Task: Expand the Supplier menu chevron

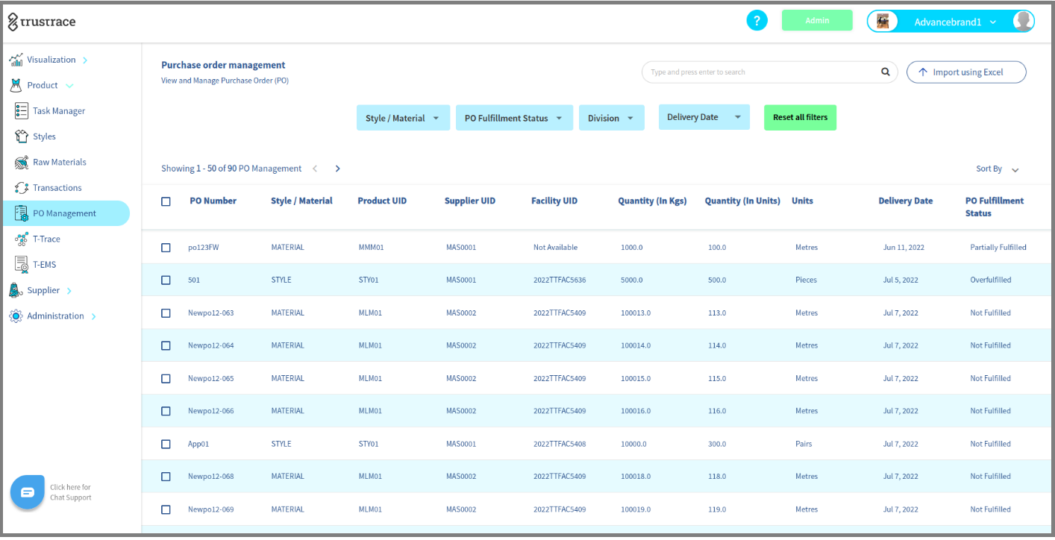Action: click(69, 290)
